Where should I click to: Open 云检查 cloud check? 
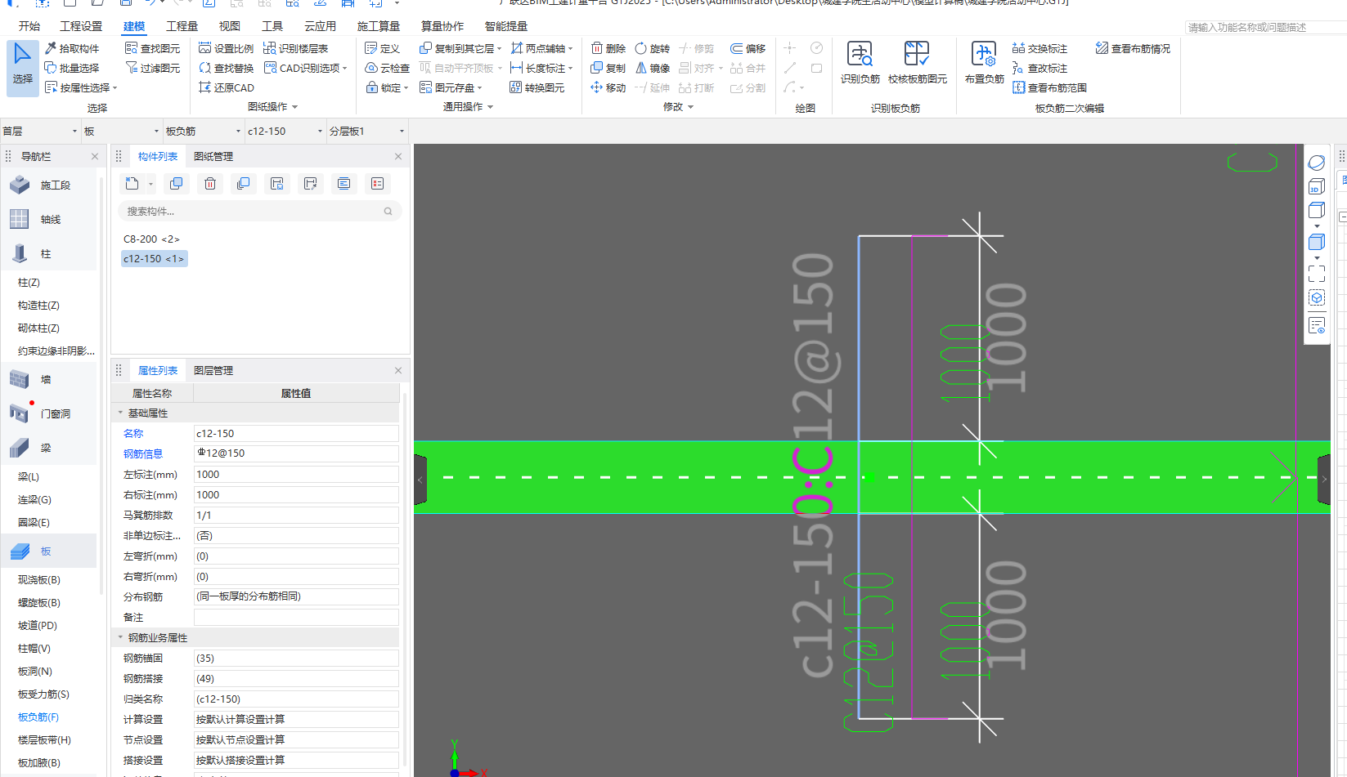[x=388, y=68]
